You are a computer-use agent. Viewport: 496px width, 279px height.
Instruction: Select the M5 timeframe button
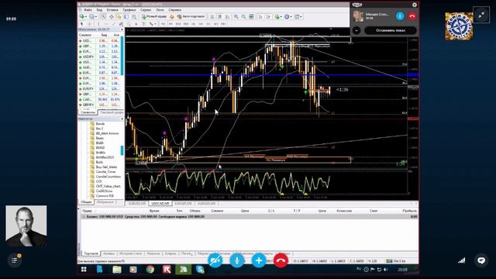[x=170, y=24]
